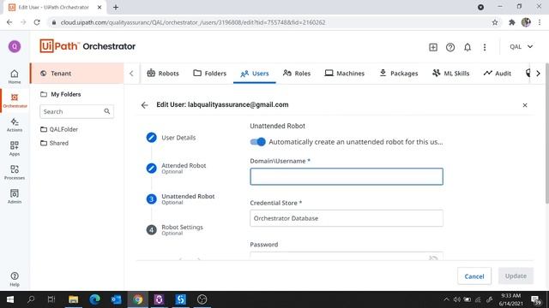Close the Edit User panel with X

click(525, 105)
